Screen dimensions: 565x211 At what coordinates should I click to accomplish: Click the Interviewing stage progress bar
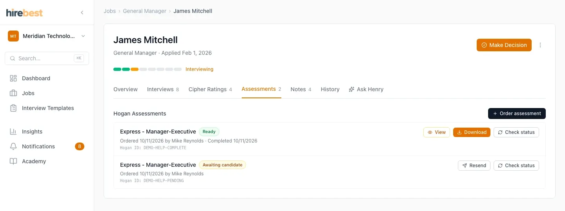coord(148,69)
